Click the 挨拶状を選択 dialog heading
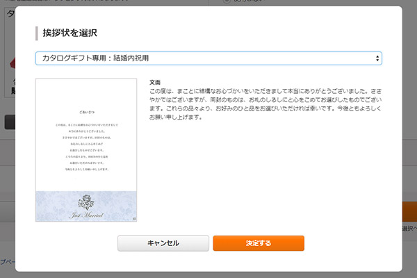 69,33
